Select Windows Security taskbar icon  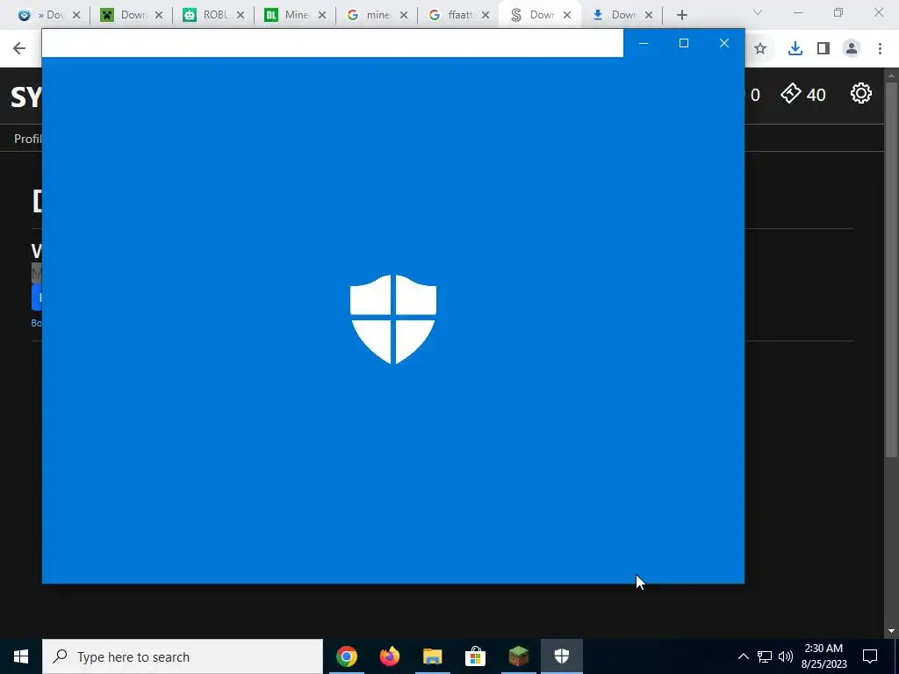561,656
